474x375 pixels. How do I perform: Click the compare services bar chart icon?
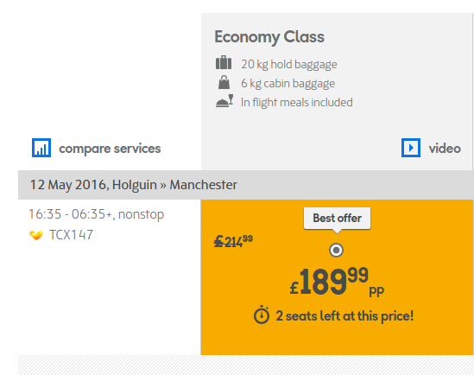(x=41, y=148)
